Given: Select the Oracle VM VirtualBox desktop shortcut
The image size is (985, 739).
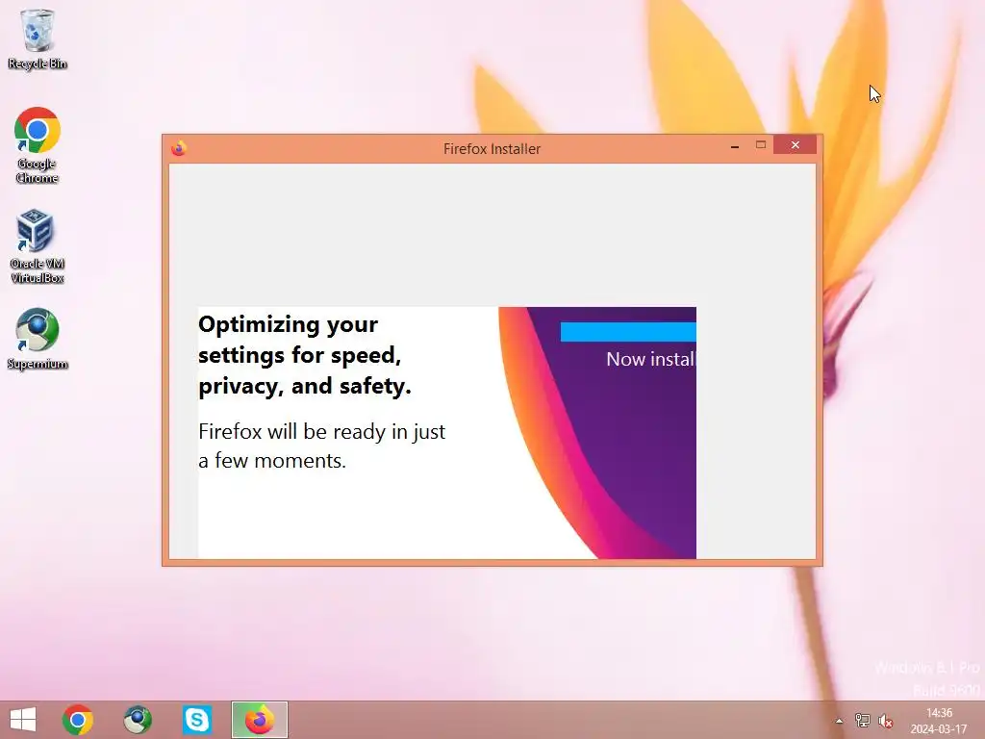Looking at the screenshot, I should (38, 245).
